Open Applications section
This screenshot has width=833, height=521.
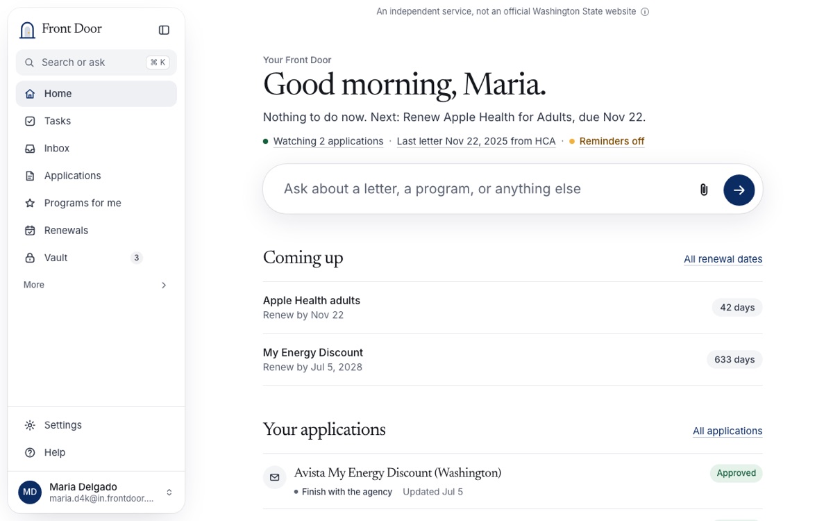pos(96,176)
